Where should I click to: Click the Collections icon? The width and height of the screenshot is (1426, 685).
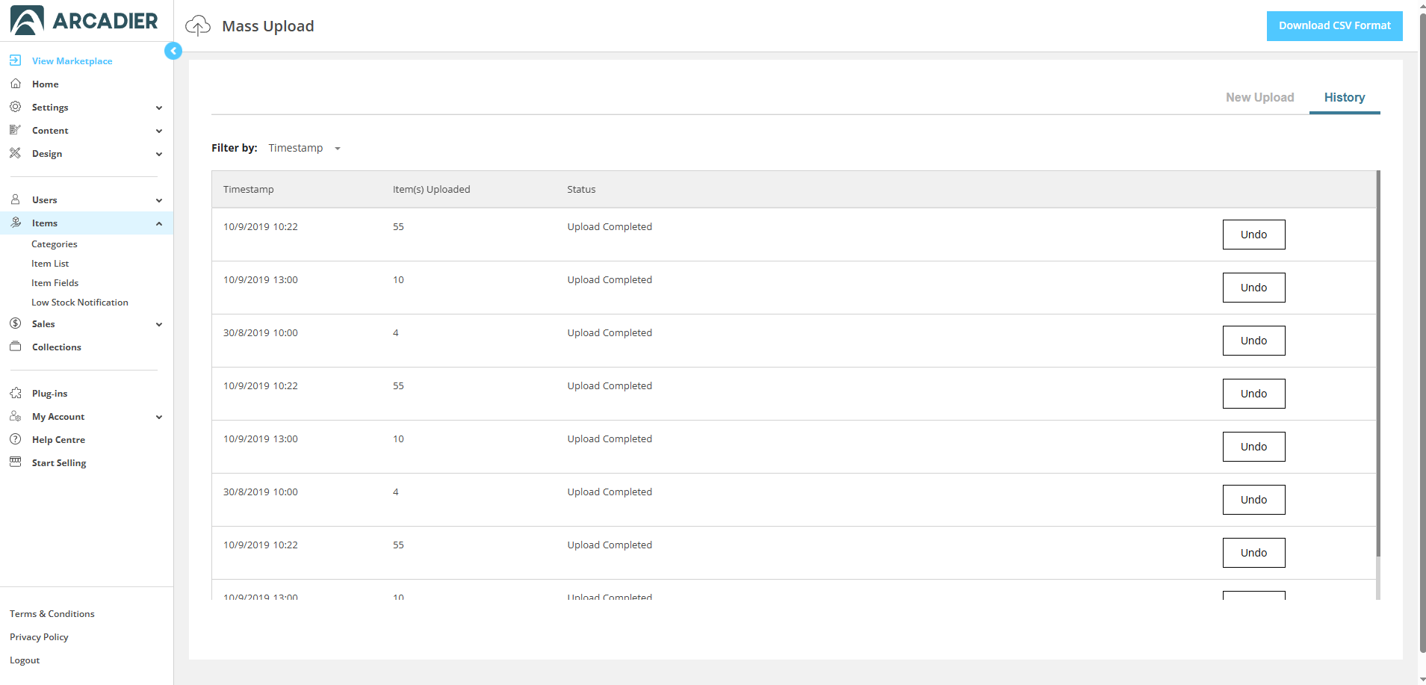(15, 347)
